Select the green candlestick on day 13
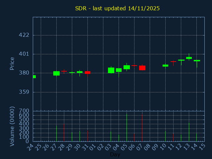This screenshot has height=159, width=212. pyautogui.click(x=189, y=58)
